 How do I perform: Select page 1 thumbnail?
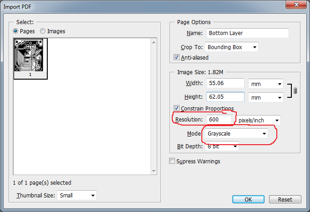click(30, 59)
